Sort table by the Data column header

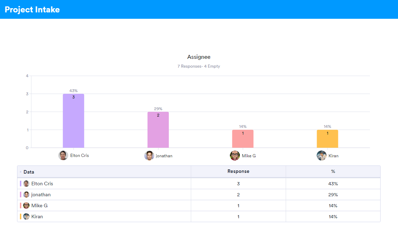(29, 172)
